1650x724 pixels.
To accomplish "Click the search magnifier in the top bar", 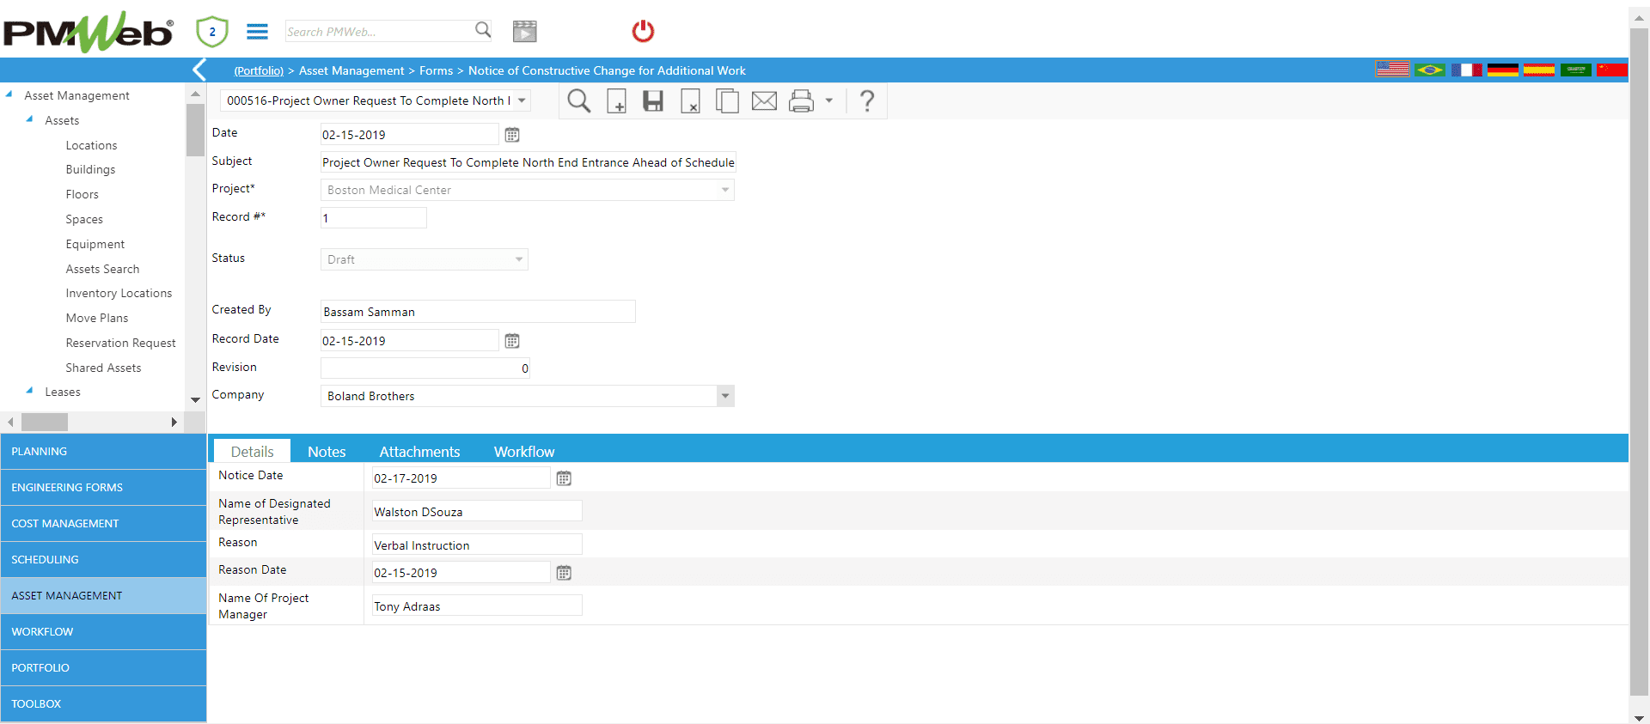I will pyautogui.click(x=483, y=30).
